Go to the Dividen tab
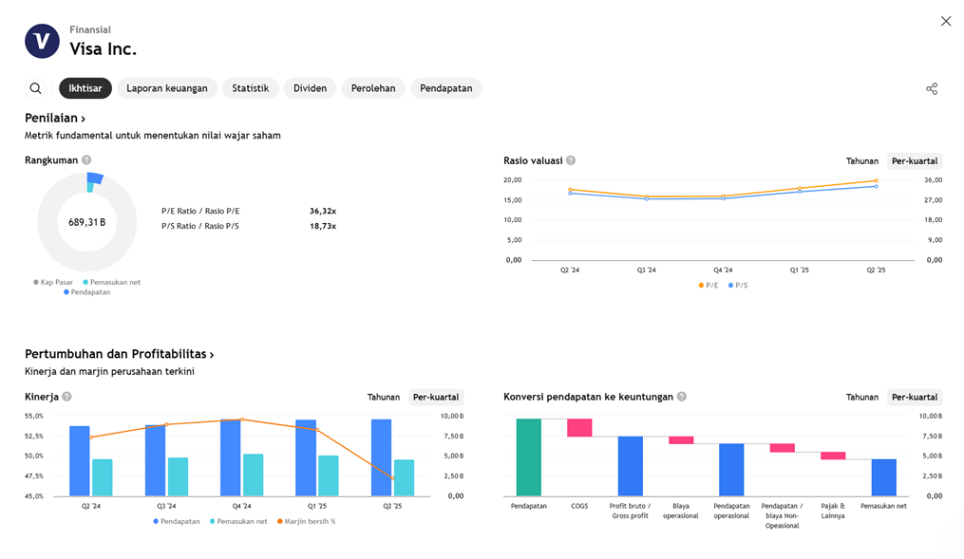The width and height of the screenshot is (964, 559). [x=310, y=88]
